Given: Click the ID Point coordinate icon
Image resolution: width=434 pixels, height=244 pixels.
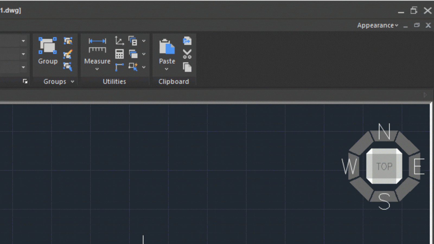Looking at the screenshot, I should pos(119,41).
